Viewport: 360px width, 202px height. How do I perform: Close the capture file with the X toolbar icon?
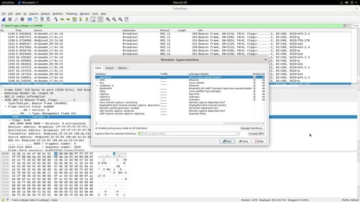click(x=42, y=20)
